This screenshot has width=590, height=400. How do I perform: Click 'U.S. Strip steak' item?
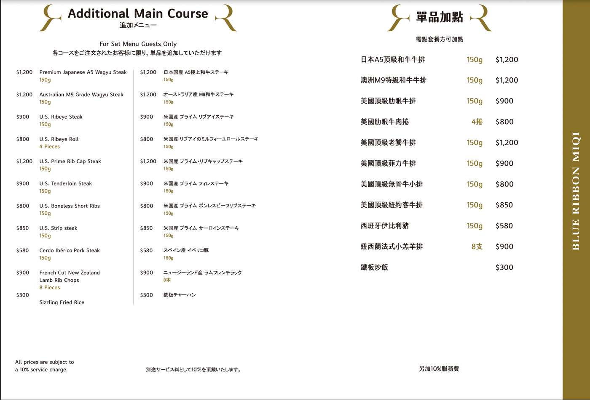click(59, 228)
